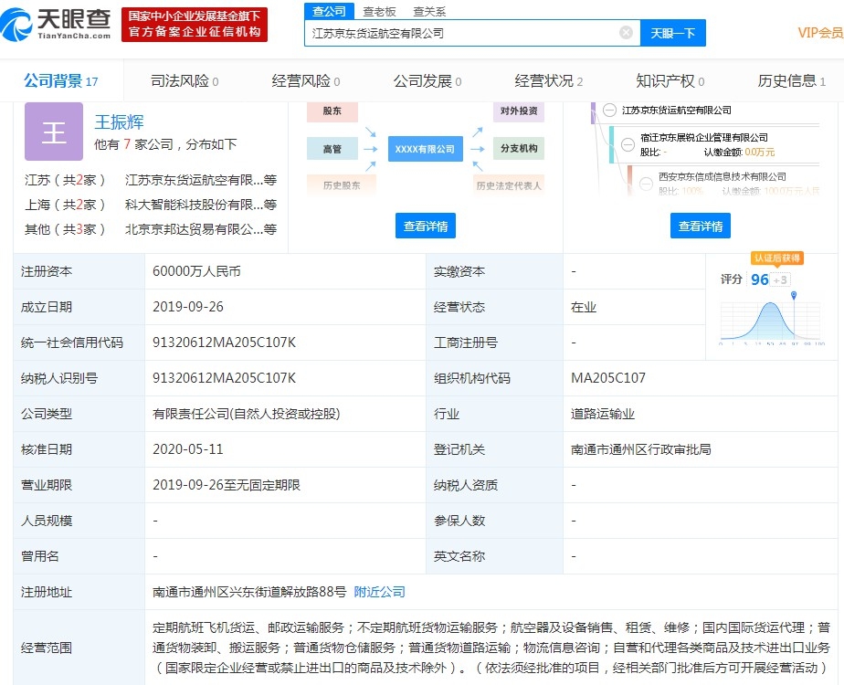Click 附近公司 link
This screenshot has width=844, height=685.
pos(379,592)
